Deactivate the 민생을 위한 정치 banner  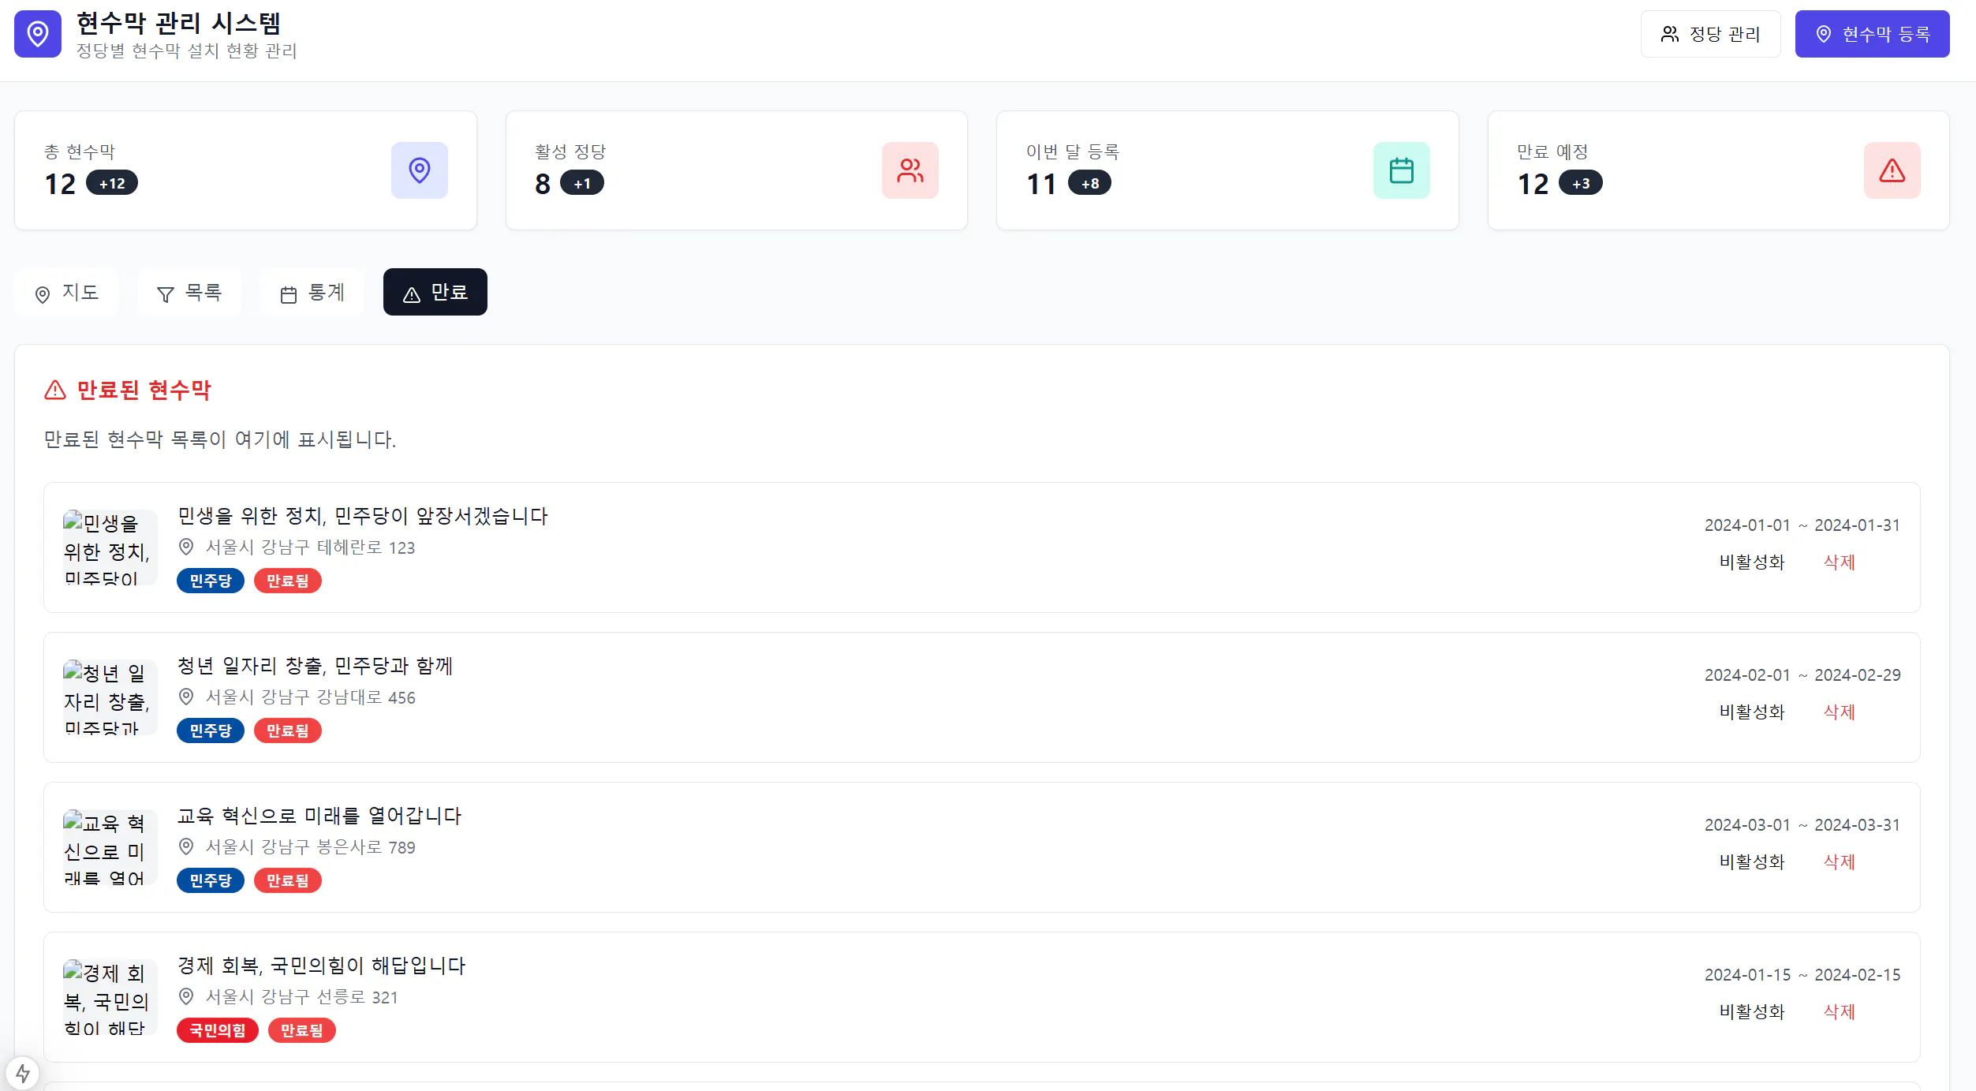(x=1751, y=562)
